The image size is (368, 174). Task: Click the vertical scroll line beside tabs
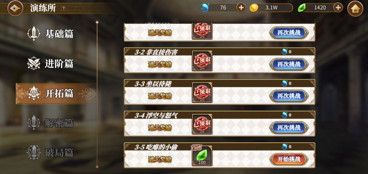[97, 94]
